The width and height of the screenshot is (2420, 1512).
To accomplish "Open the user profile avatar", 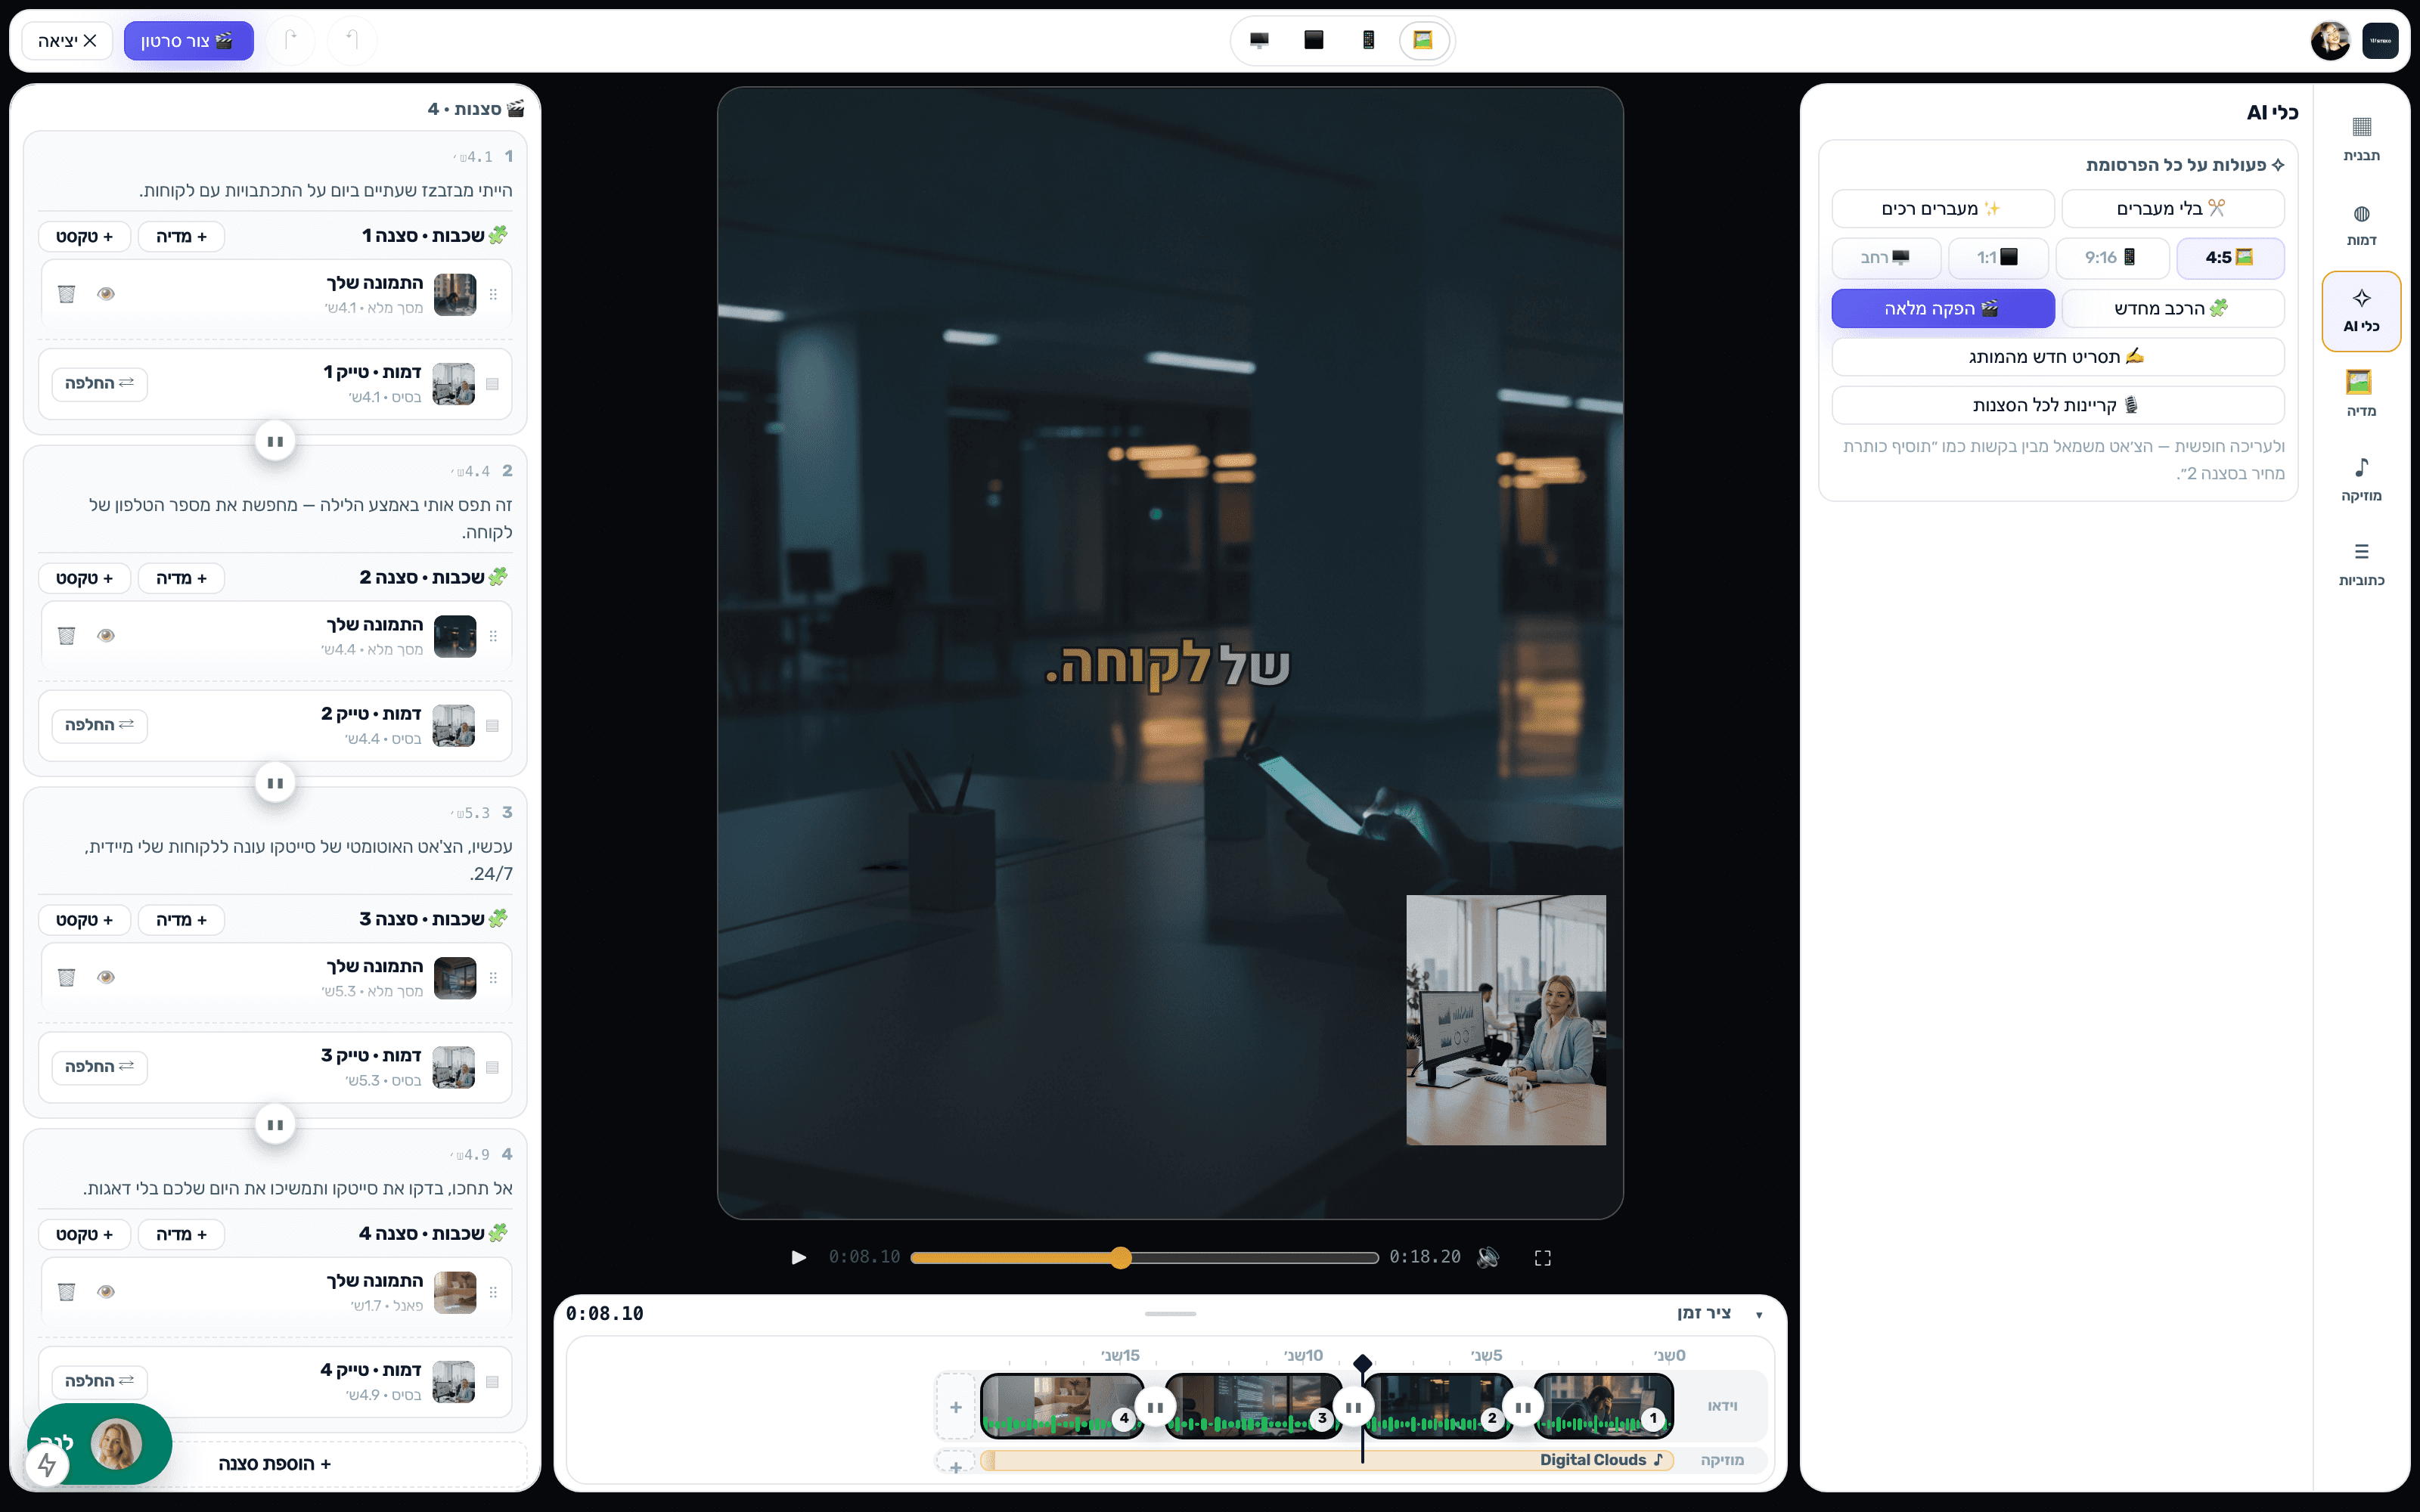I will [x=2330, y=40].
